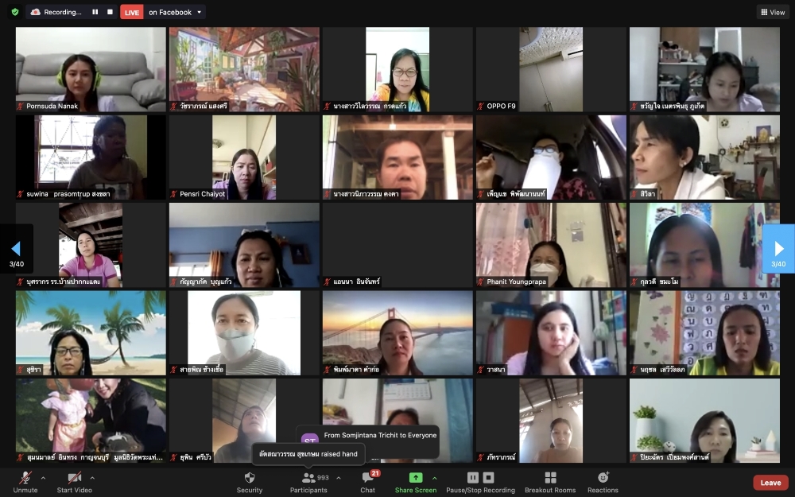Open the Security shield menu
The image size is (795, 497).
coord(249,482)
